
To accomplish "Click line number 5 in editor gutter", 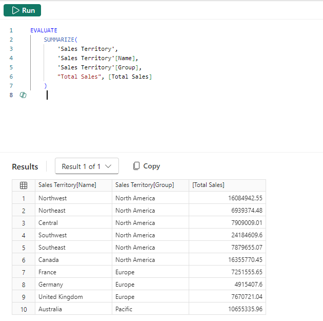I will point(11,67).
